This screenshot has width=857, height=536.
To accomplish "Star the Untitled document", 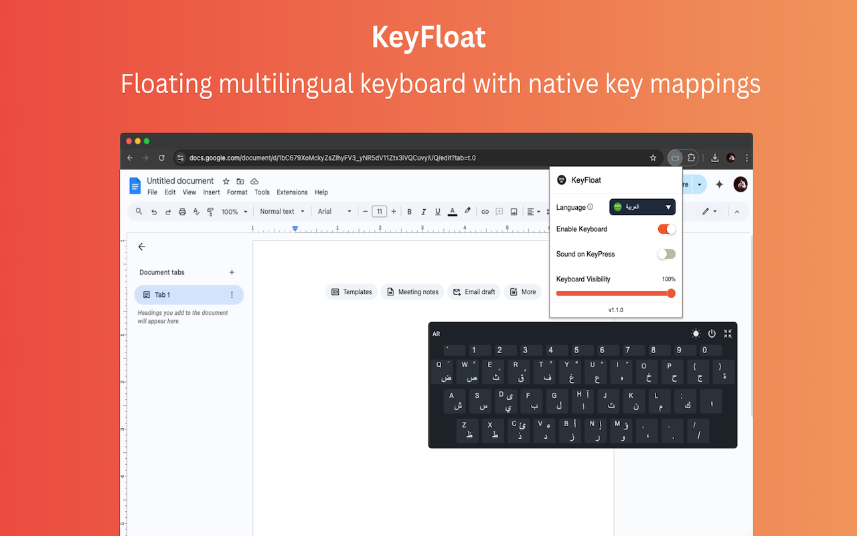I will pos(226,181).
